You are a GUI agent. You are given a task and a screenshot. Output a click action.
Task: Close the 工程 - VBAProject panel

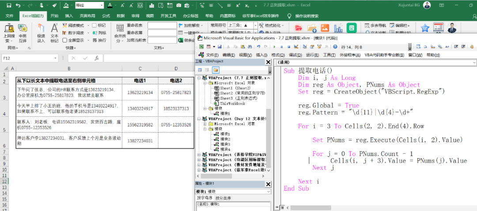click(268, 62)
